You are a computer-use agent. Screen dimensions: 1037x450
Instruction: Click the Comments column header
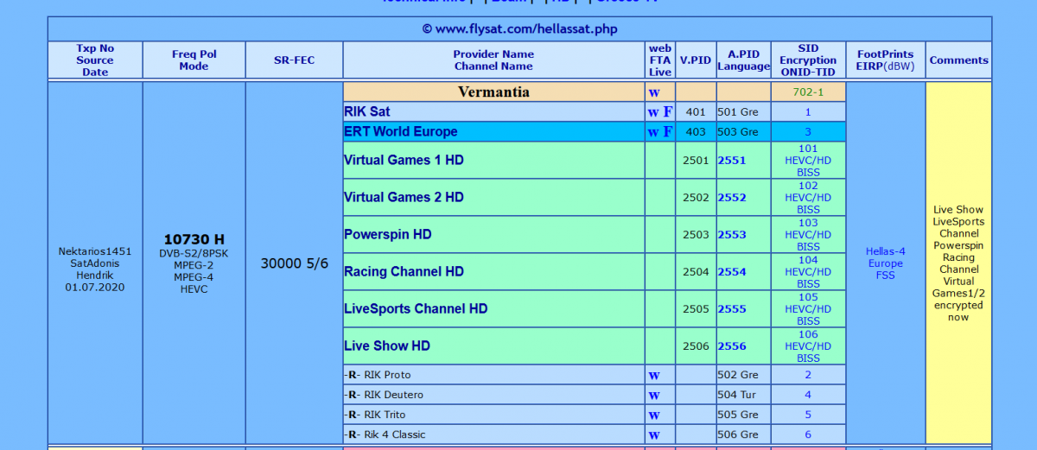pos(958,60)
